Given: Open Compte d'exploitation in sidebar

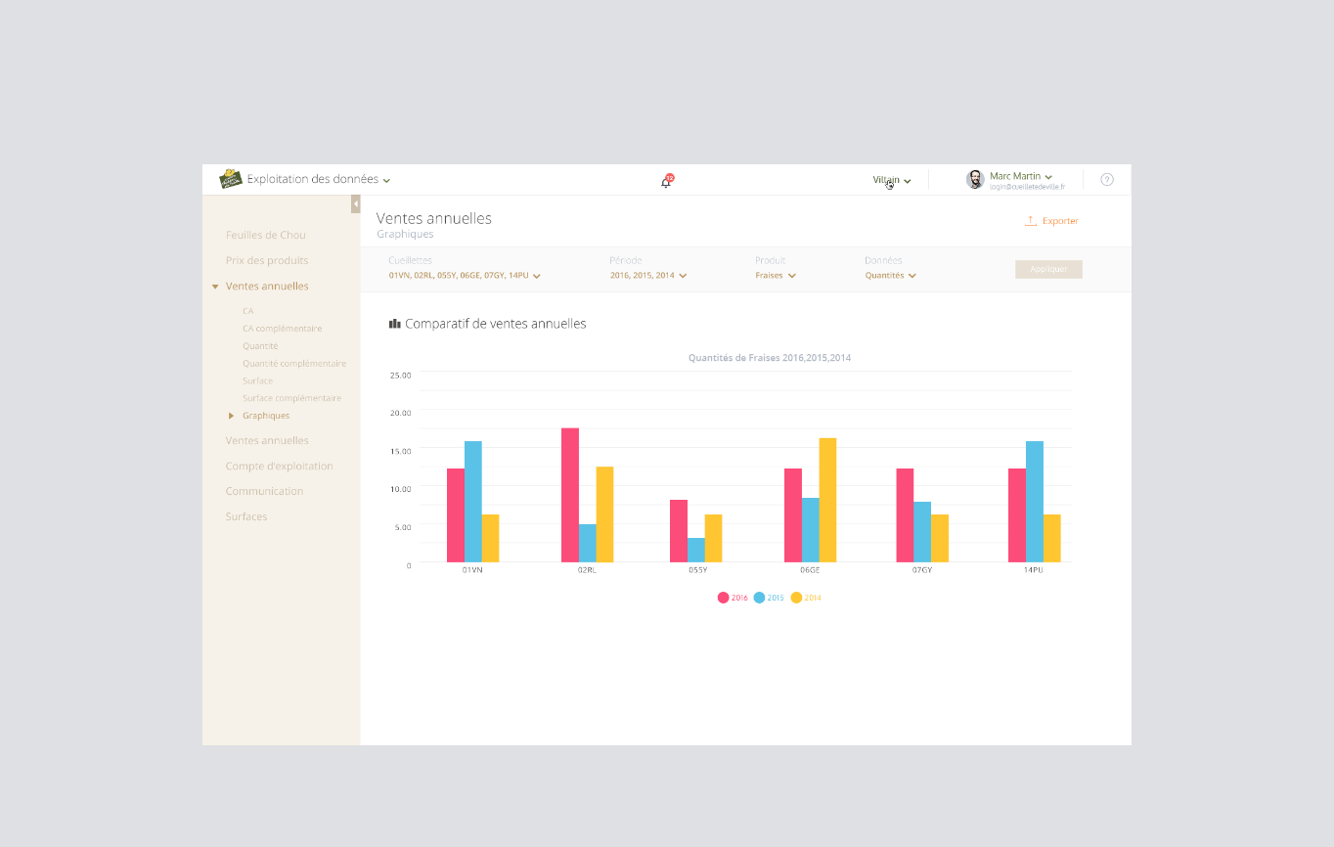Looking at the screenshot, I should pyautogui.click(x=280, y=467).
